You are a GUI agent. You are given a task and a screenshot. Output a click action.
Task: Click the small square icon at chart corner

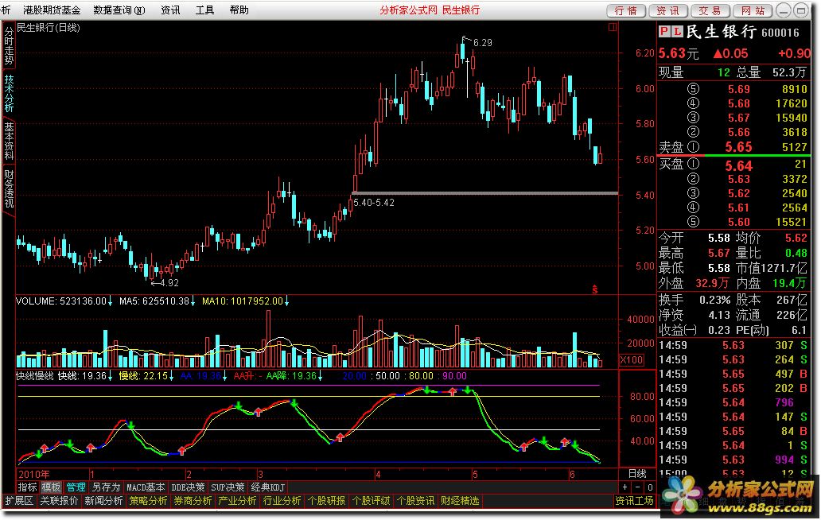612,27
